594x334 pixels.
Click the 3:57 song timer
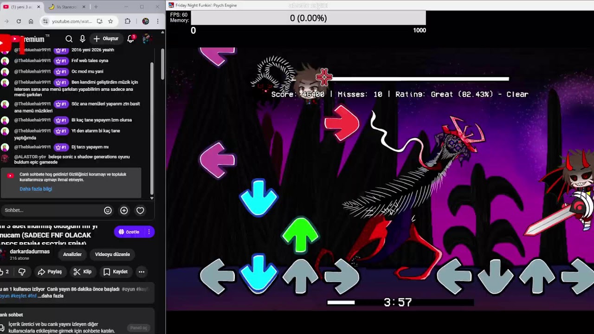pos(398,302)
